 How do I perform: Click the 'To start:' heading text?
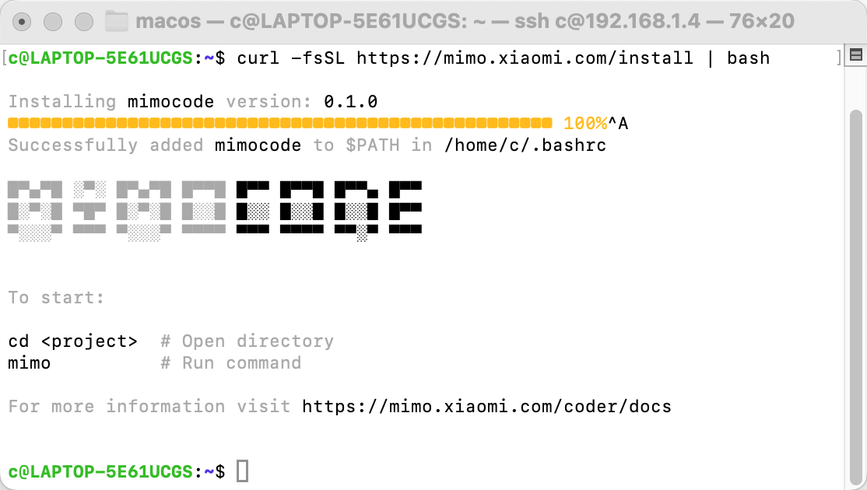coord(56,298)
